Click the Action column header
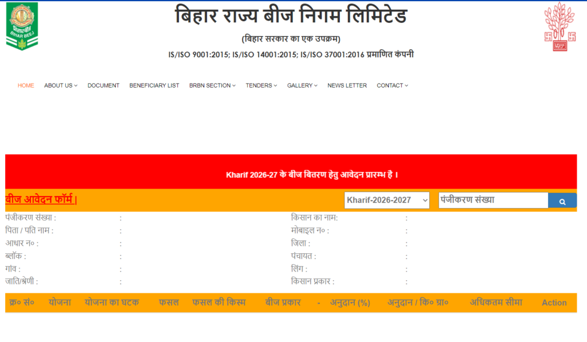 554,302
